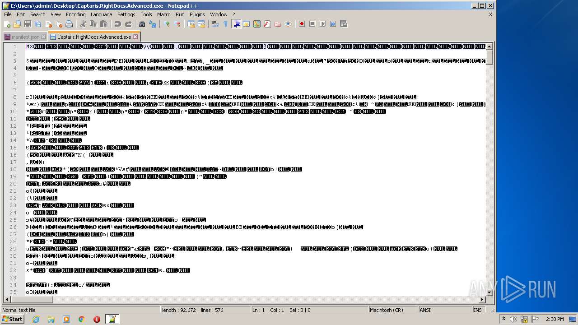
Task: Close the manifest.json tab
Action: [43, 37]
